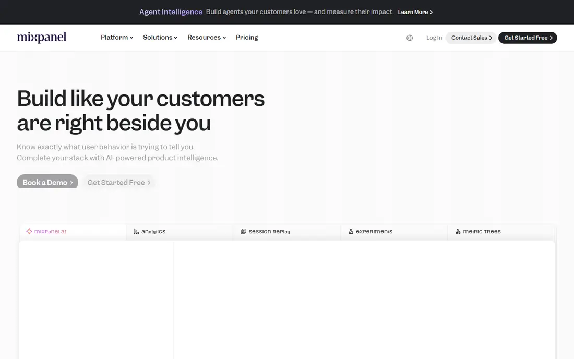Click the Contact Sales button
Screen dimensions: 574x359
[471, 38]
